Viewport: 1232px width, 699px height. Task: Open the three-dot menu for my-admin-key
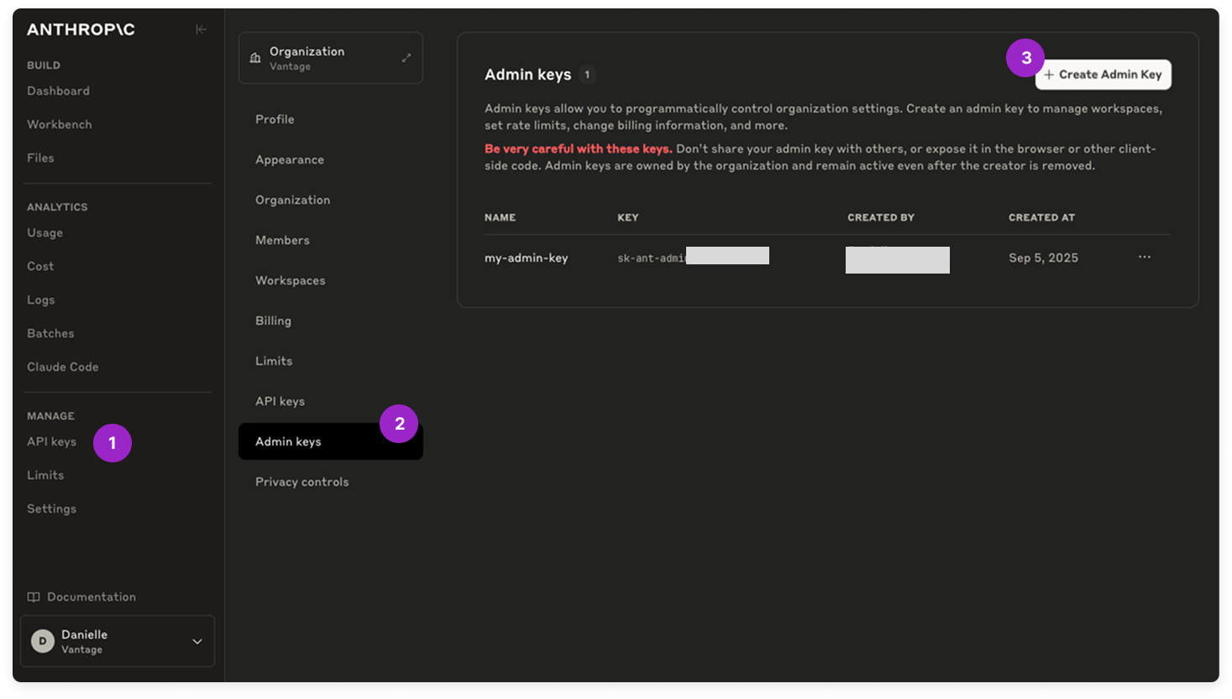(1144, 257)
